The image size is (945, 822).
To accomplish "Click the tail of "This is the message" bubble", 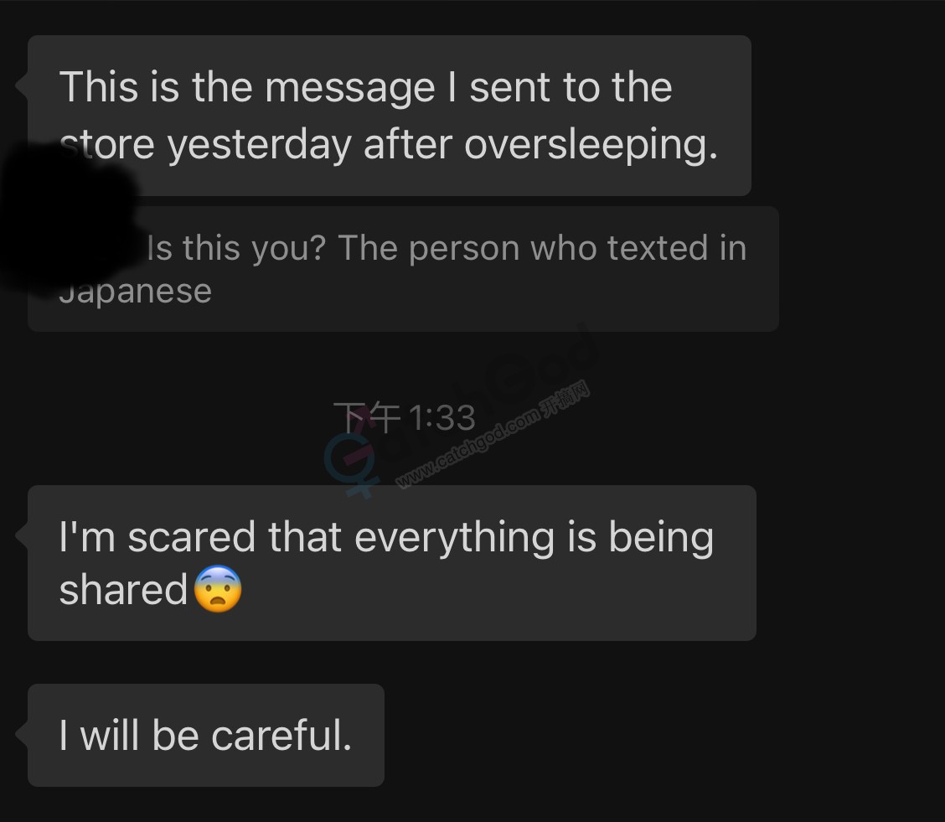I will coord(22,85).
